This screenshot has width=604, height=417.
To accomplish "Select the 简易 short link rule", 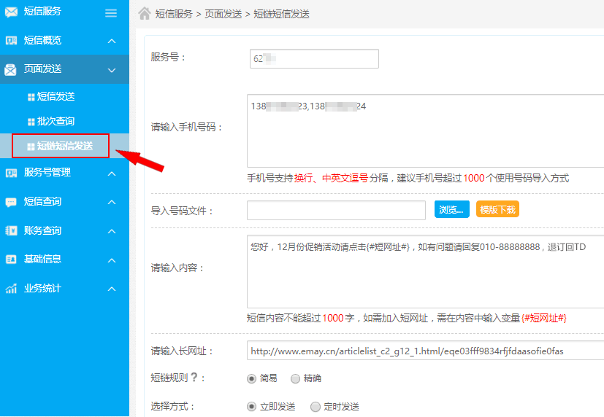I will [x=251, y=378].
